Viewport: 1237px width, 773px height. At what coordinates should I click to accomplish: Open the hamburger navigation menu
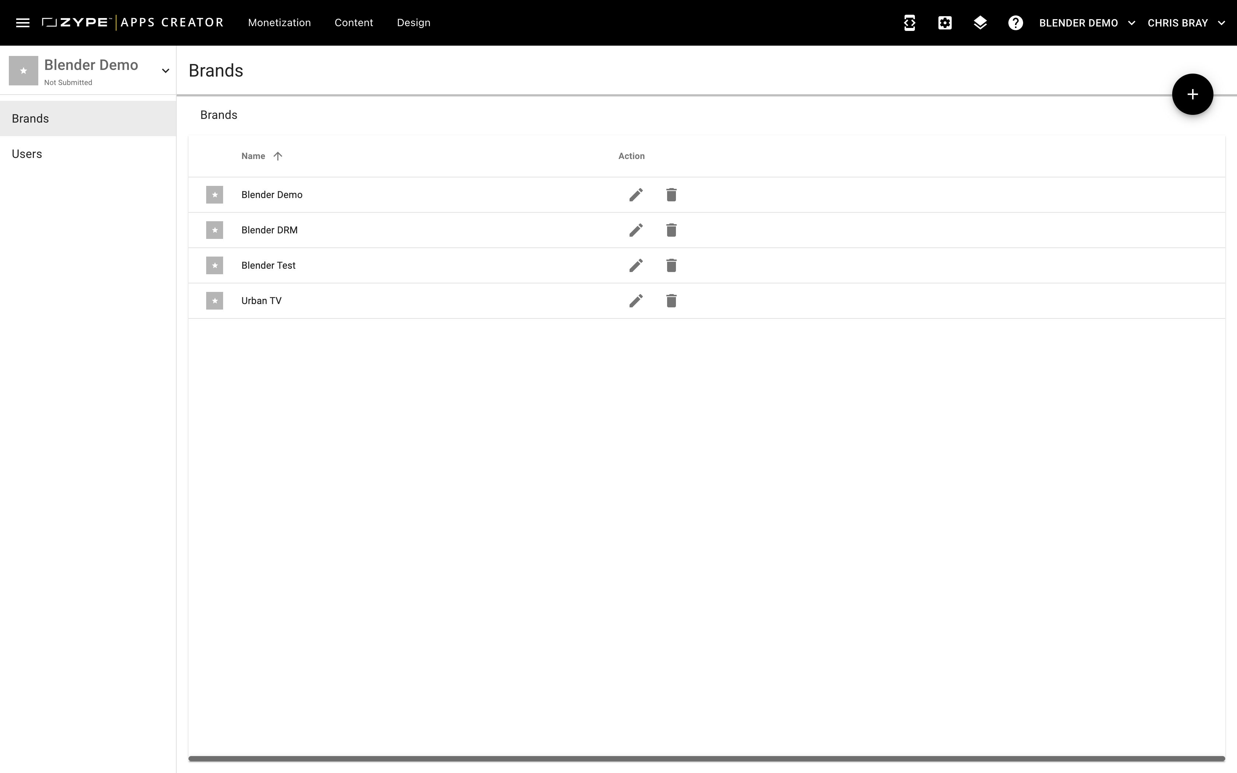22,22
